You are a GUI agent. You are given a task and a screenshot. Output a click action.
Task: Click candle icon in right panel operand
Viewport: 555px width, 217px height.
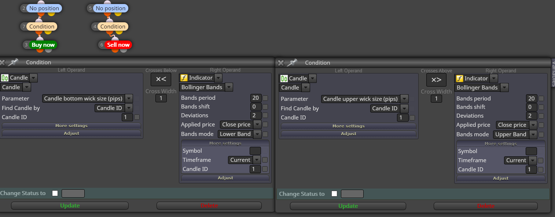[284, 78]
